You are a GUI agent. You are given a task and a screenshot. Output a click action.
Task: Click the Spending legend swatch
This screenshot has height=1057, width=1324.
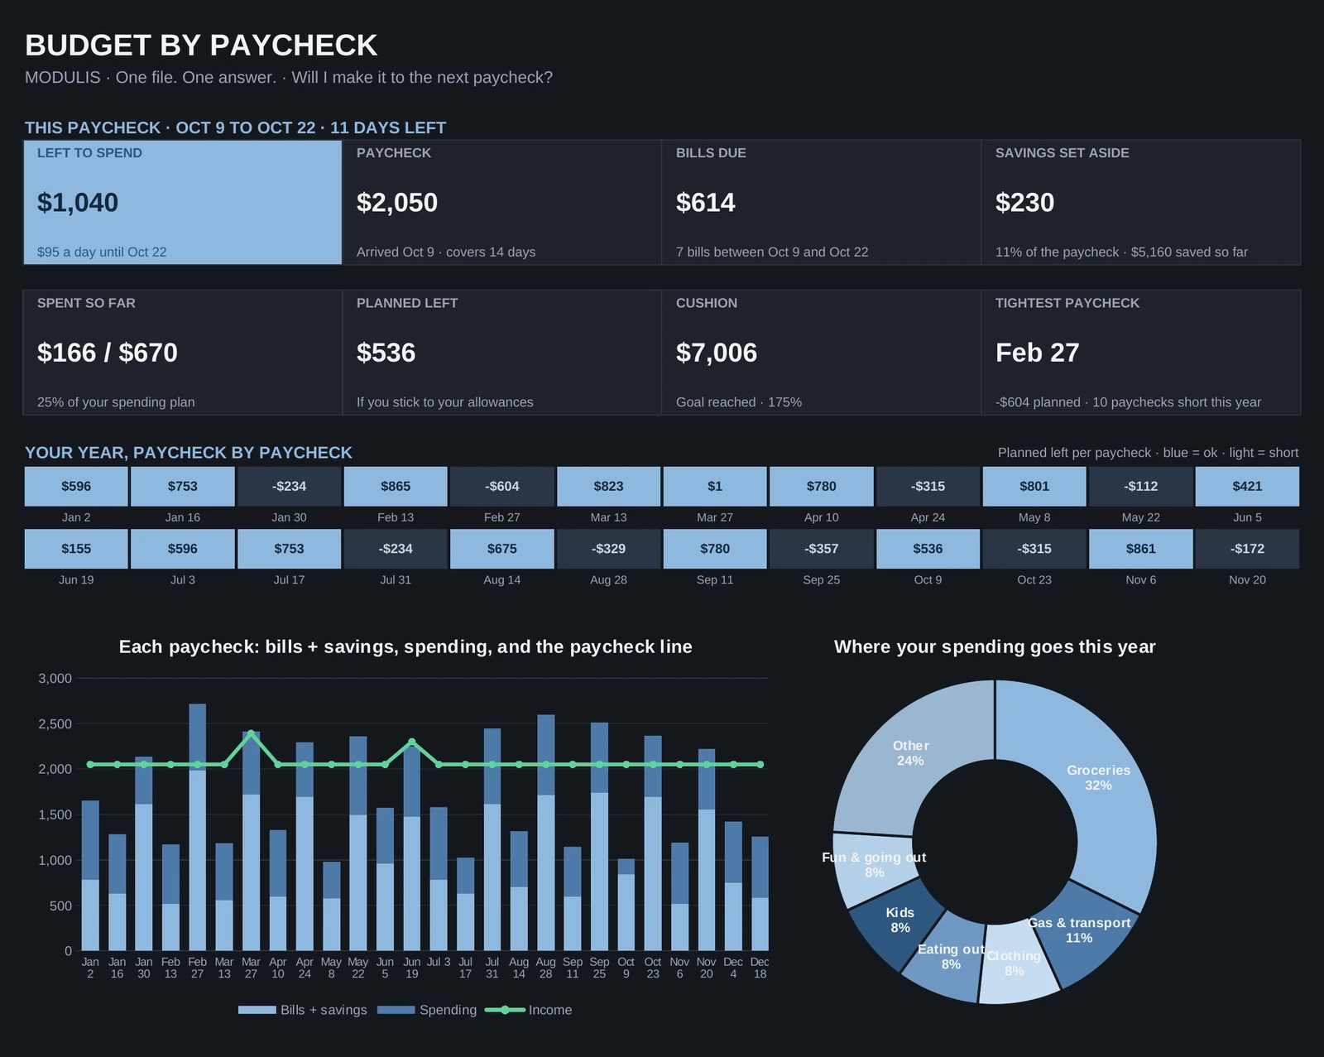[396, 1010]
